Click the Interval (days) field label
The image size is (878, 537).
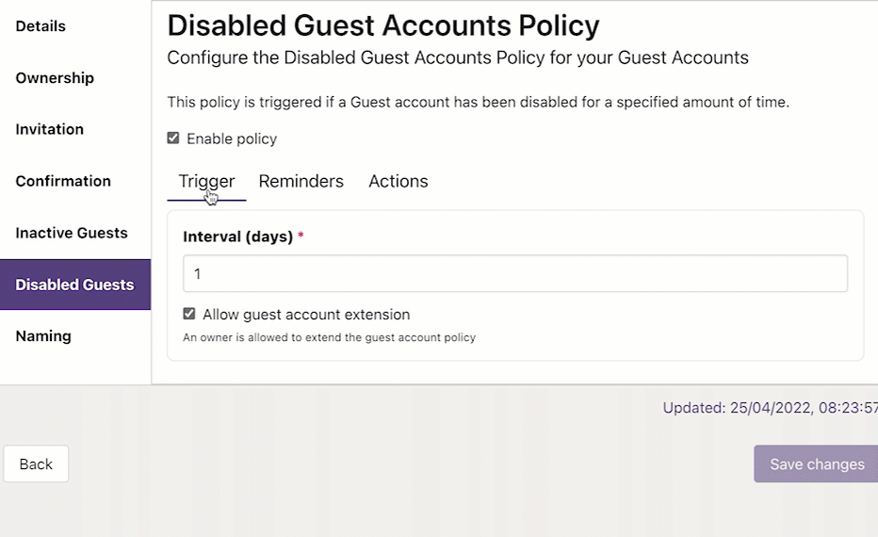pyautogui.click(x=238, y=237)
